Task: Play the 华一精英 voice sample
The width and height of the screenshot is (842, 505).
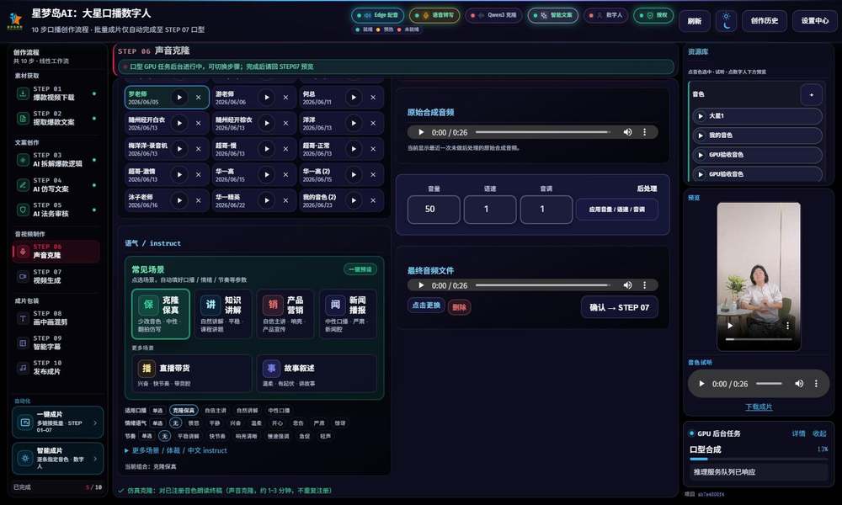Action: coord(266,200)
